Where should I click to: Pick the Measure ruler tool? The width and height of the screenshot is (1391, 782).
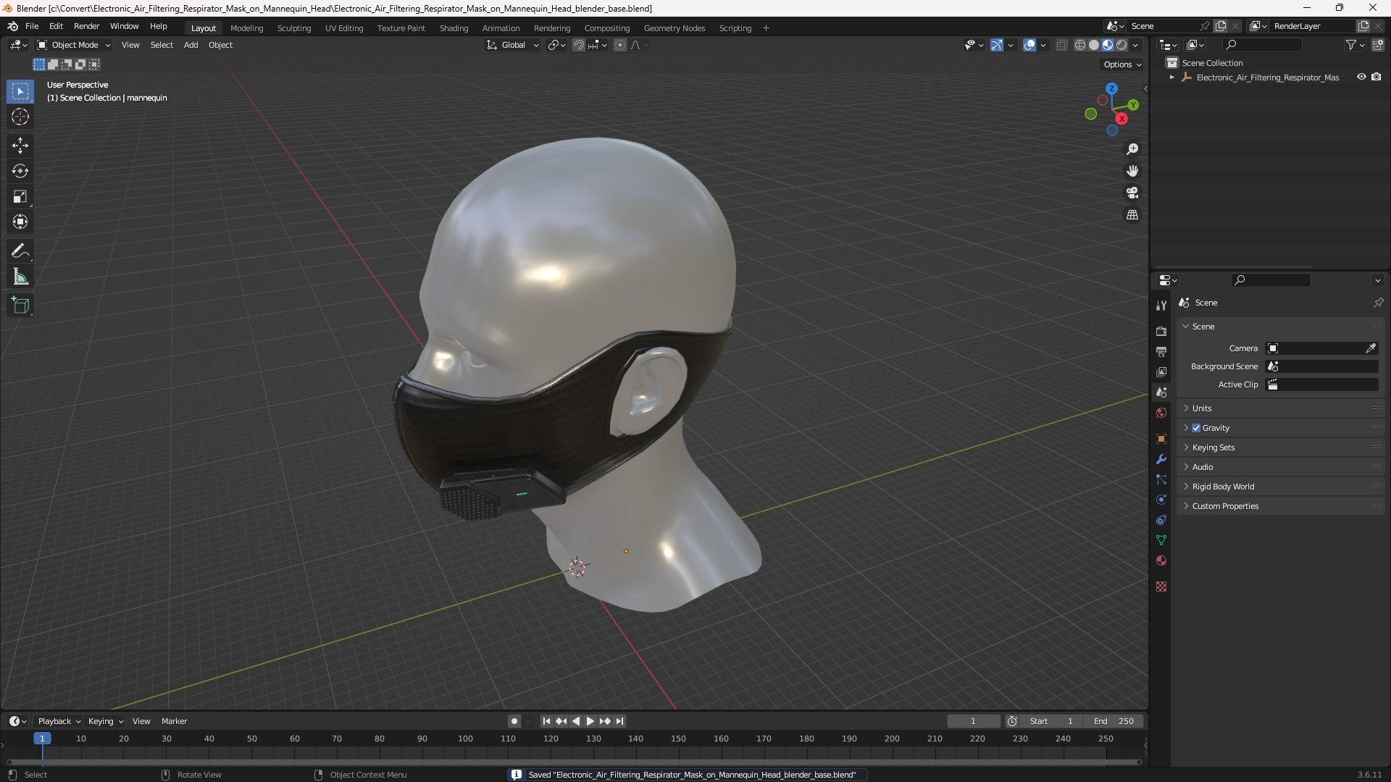pyautogui.click(x=20, y=277)
